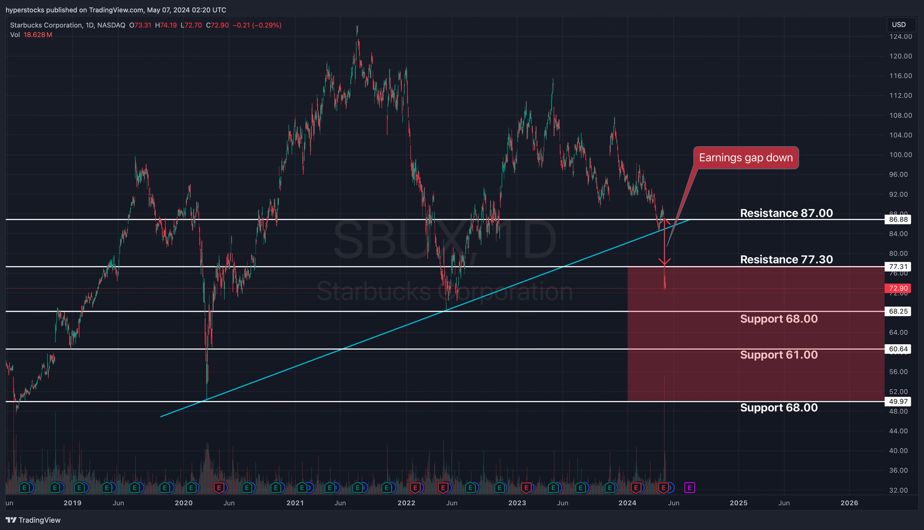Click the leftmost green earnings marker
The width and height of the screenshot is (924, 530).
click(x=25, y=488)
